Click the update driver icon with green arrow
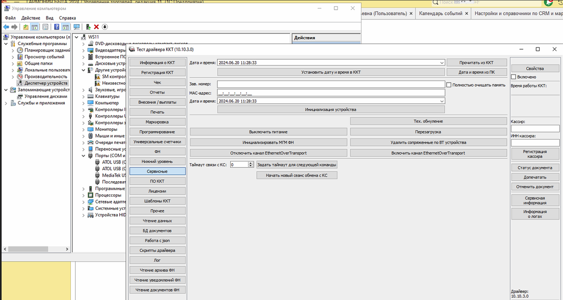This screenshot has height=300, width=563. [88, 27]
